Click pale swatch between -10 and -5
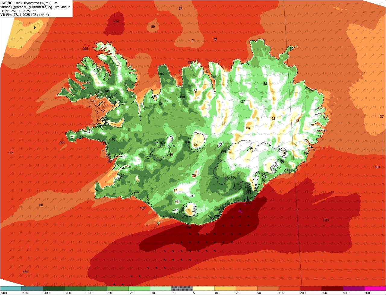 point(161,288)
